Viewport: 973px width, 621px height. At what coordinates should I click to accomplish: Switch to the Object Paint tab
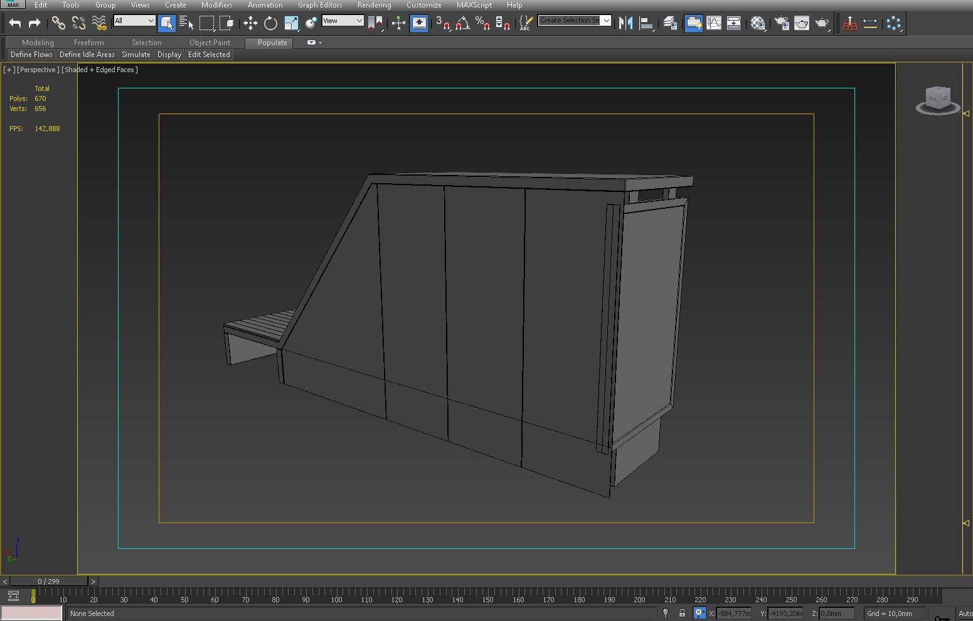(210, 43)
